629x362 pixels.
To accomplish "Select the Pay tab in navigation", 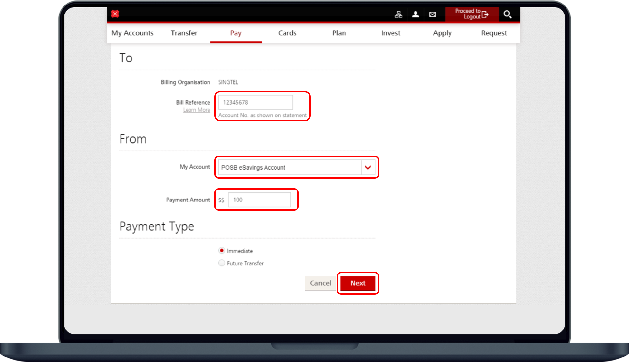I will pyautogui.click(x=236, y=33).
